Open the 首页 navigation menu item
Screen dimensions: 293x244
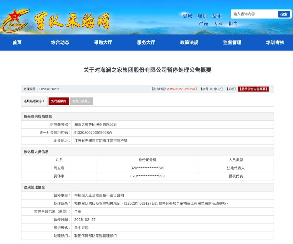pyautogui.click(x=17, y=43)
